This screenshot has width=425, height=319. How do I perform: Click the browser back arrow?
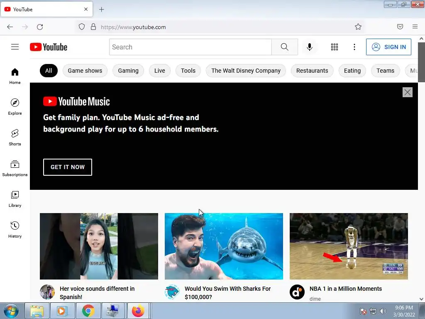10,27
